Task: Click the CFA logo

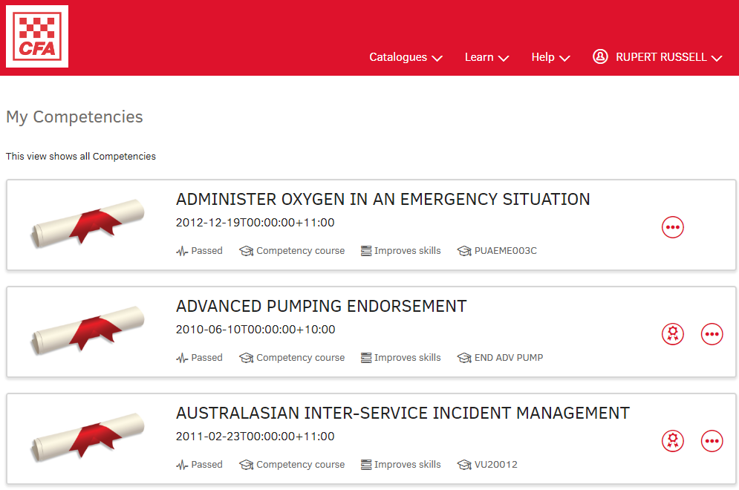Action: coord(36,36)
